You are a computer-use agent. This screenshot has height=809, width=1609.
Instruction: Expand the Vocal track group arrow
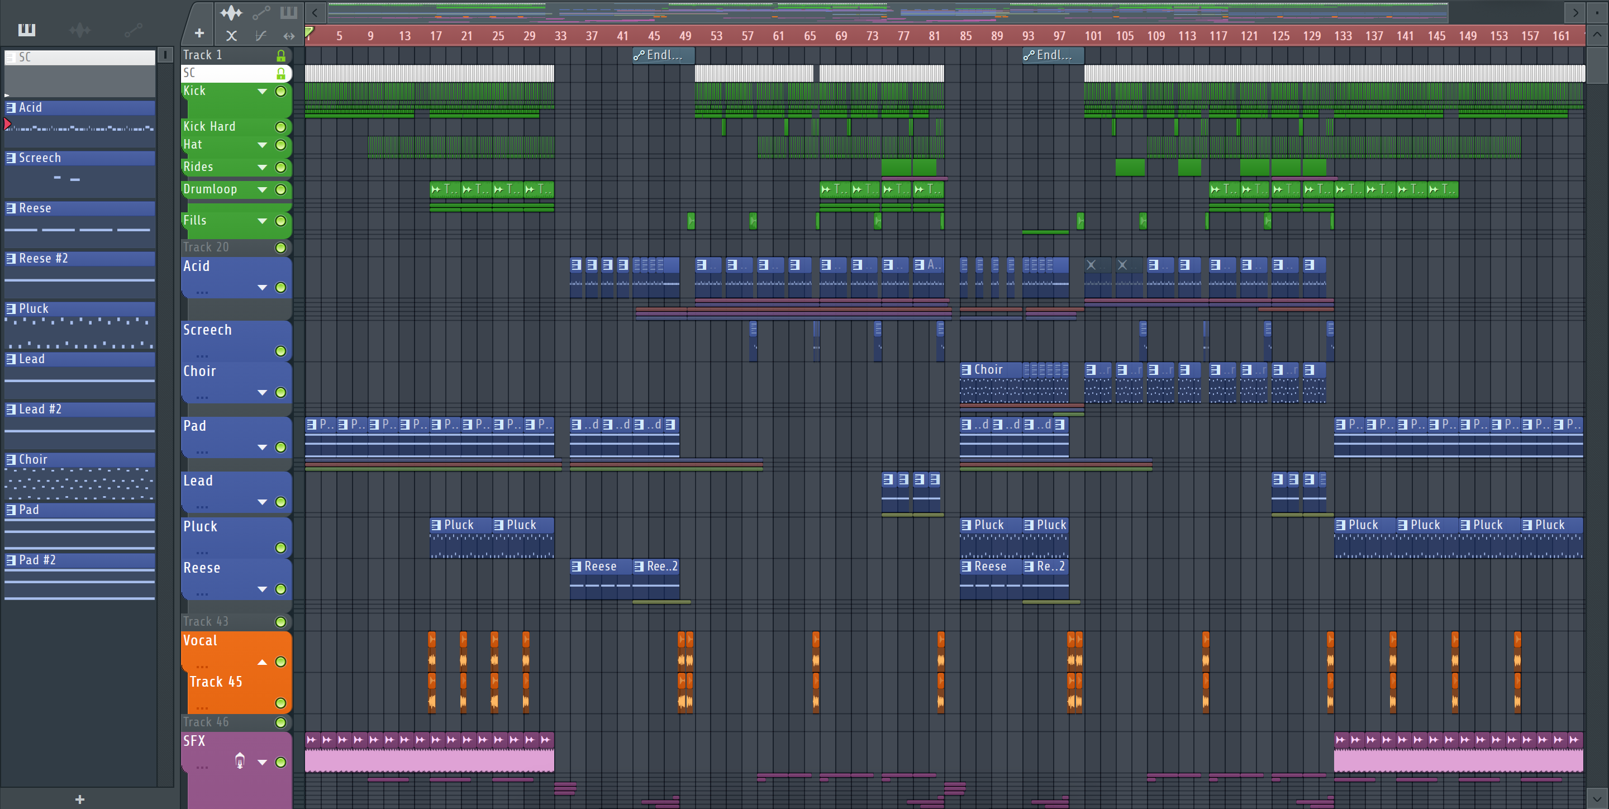click(263, 662)
